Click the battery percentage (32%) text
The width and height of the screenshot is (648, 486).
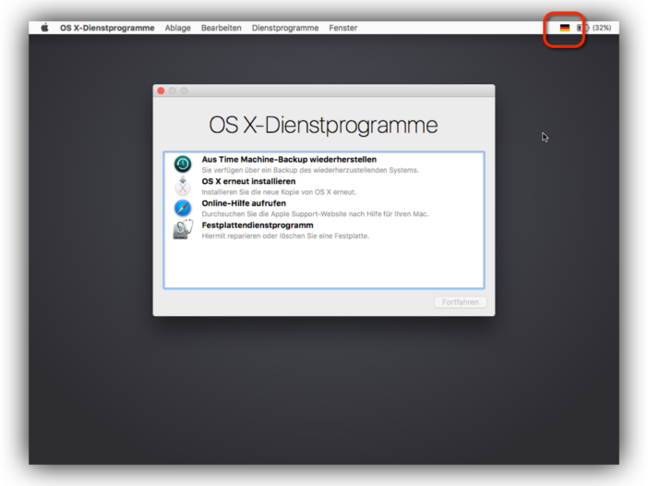click(602, 28)
